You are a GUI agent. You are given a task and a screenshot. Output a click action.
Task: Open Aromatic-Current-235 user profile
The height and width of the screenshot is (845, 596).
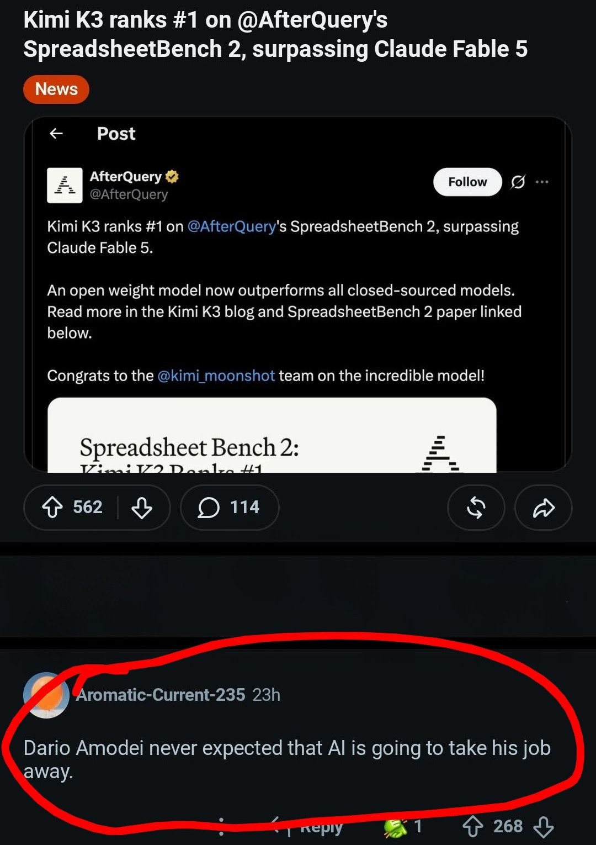click(161, 695)
